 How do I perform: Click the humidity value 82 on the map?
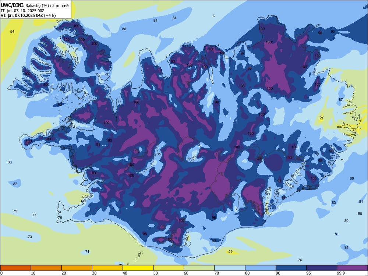click(x=15, y=184)
